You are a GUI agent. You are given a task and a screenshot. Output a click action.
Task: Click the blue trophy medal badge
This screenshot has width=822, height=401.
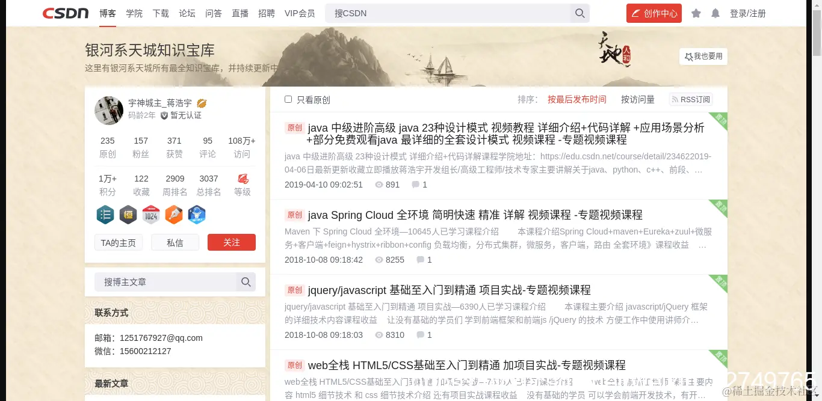click(x=197, y=215)
